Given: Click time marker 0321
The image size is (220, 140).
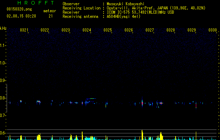Looking at the screenshot, I should click(x=24, y=30).
